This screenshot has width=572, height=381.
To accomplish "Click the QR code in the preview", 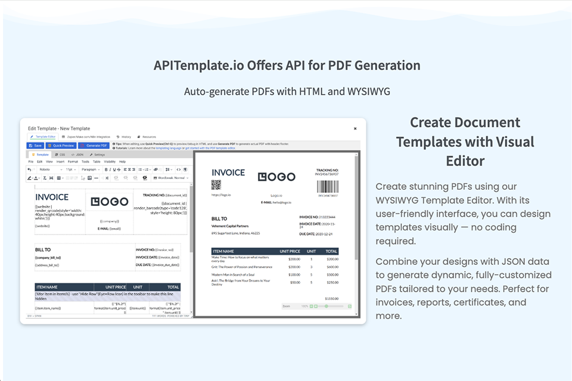I will tap(216, 185).
